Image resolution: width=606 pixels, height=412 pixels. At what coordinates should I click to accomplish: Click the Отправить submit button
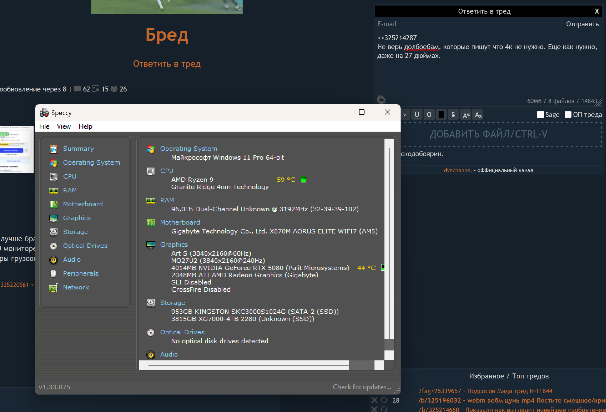(582, 24)
